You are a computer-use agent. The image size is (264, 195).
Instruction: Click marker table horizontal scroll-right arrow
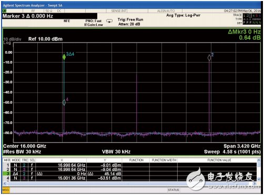coord(255,183)
